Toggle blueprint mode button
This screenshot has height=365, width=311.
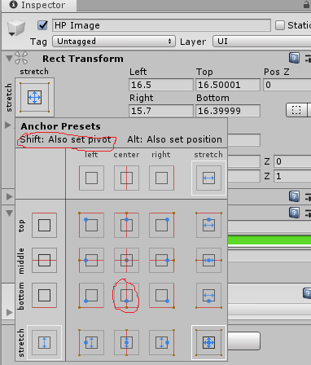(x=296, y=110)
